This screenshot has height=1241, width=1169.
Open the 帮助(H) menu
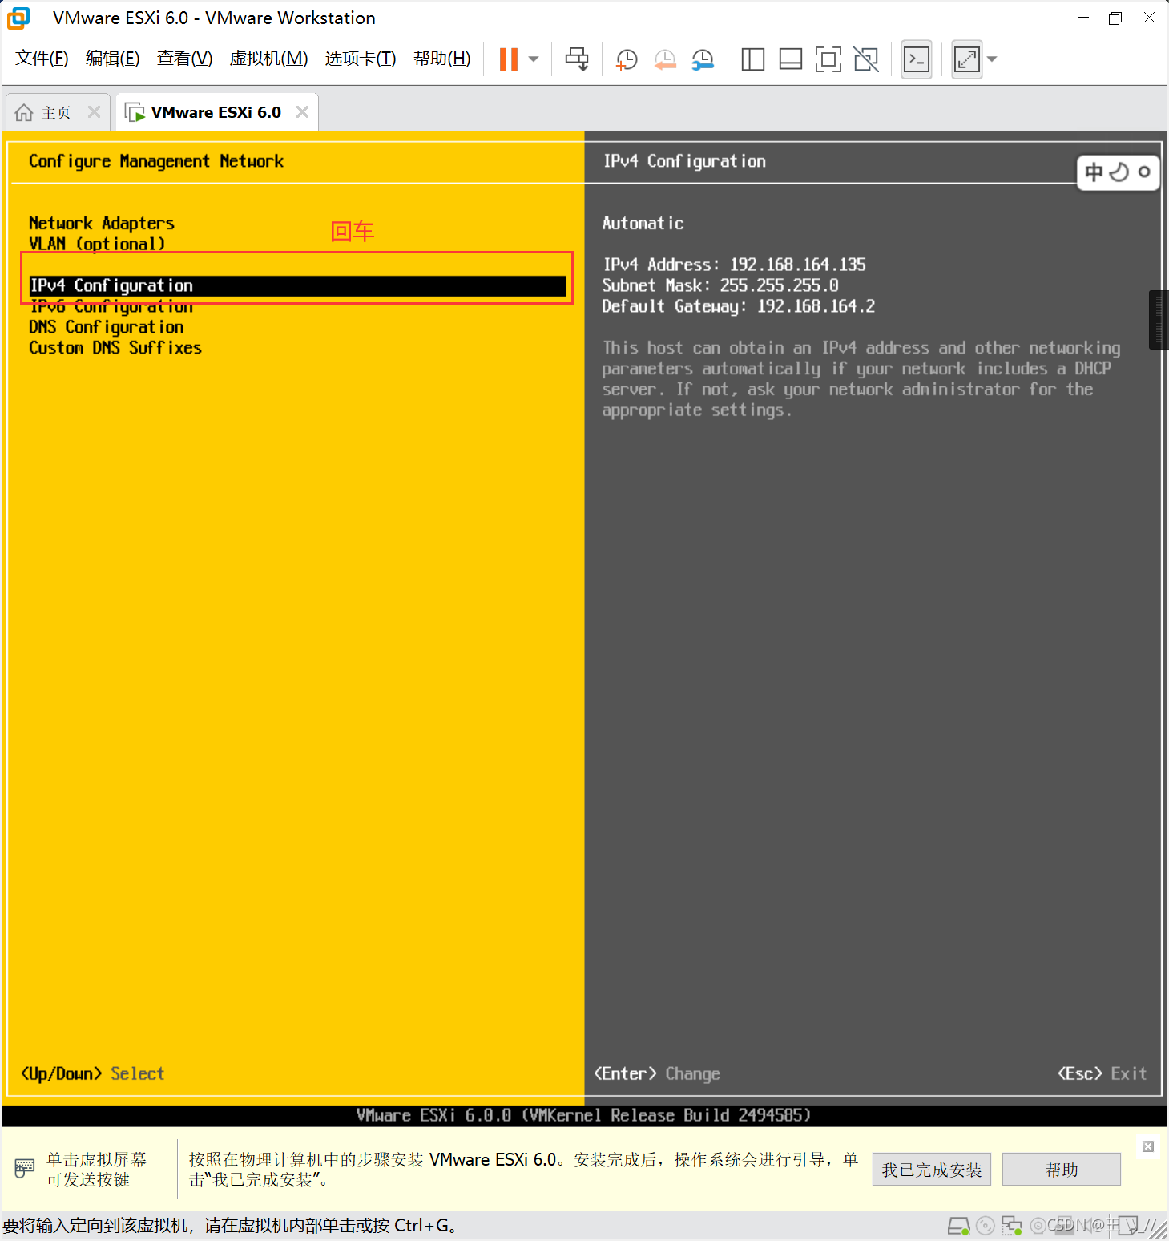click(x=441, y=59)
